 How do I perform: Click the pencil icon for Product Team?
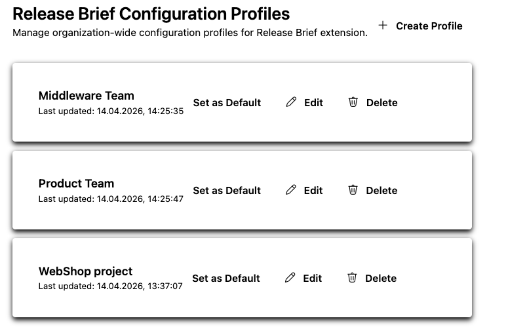click(x=292, y=190)
